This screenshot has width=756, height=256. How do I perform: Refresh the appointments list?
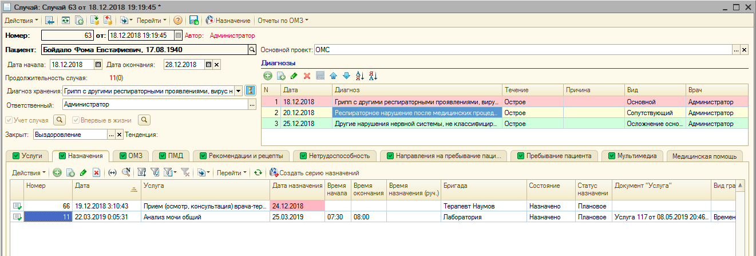258,172
